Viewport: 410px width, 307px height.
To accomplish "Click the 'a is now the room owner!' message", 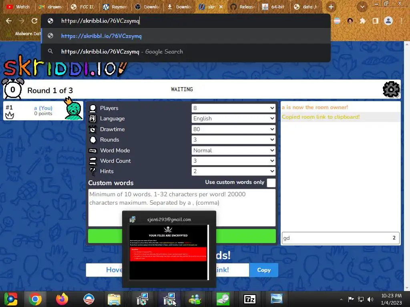I will click(x=315, y=107).
